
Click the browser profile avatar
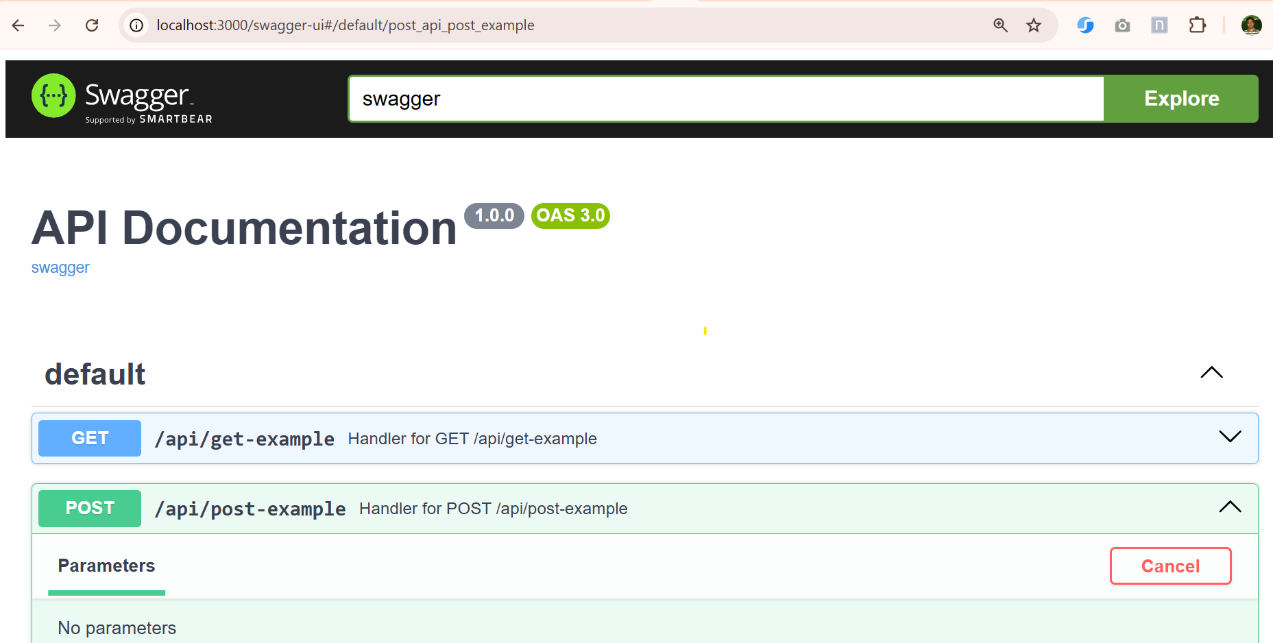click(x=1252, y=25)
